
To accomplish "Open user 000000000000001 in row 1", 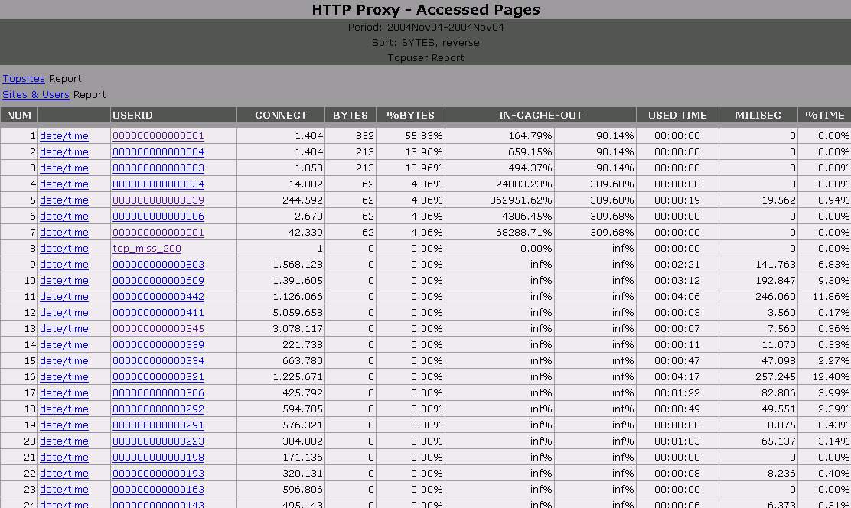I will (x=158, y=135).
